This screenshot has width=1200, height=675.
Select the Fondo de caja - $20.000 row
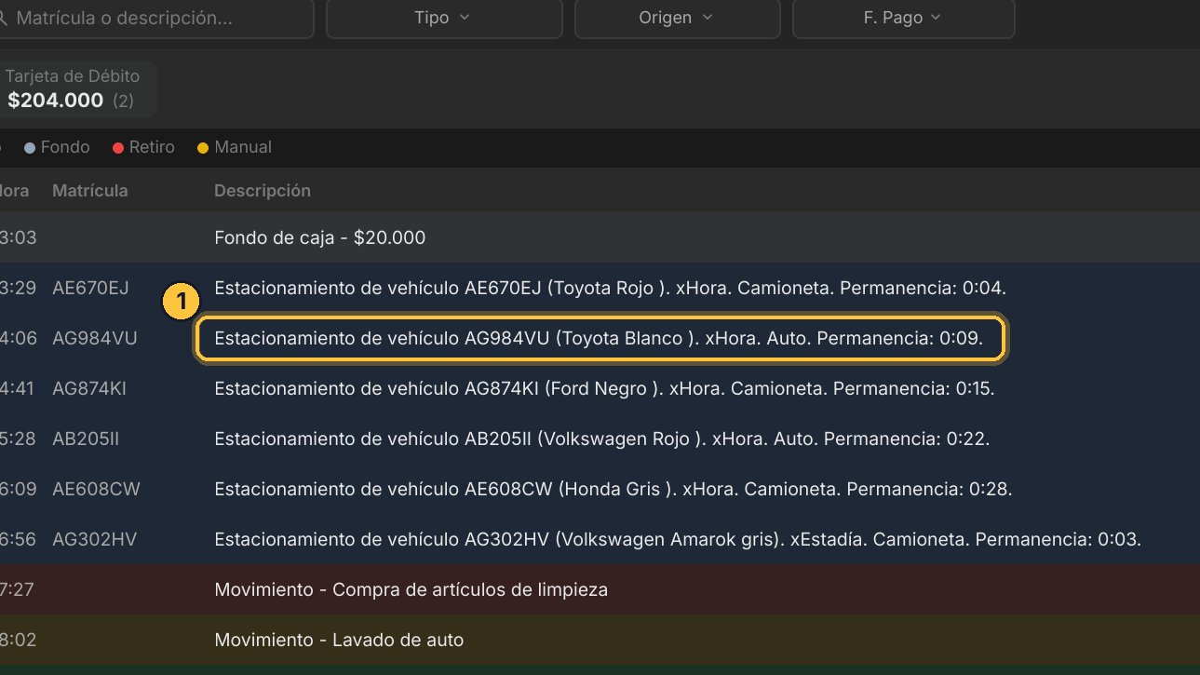[600, 237]
